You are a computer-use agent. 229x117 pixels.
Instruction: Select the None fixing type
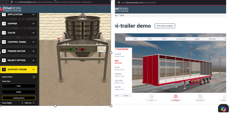pyautogui.click(x=19, y=86)
